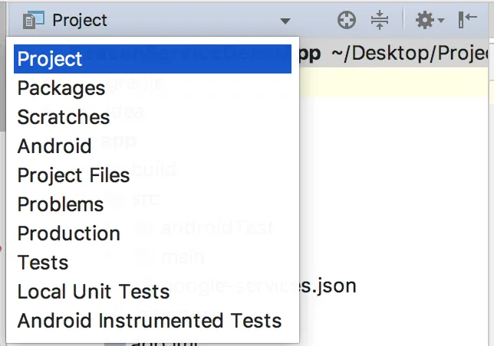Image resolution: width=494 pixels, height=346 pixels.
Task: Select the Android view option
Action: (x=54, y=146)
